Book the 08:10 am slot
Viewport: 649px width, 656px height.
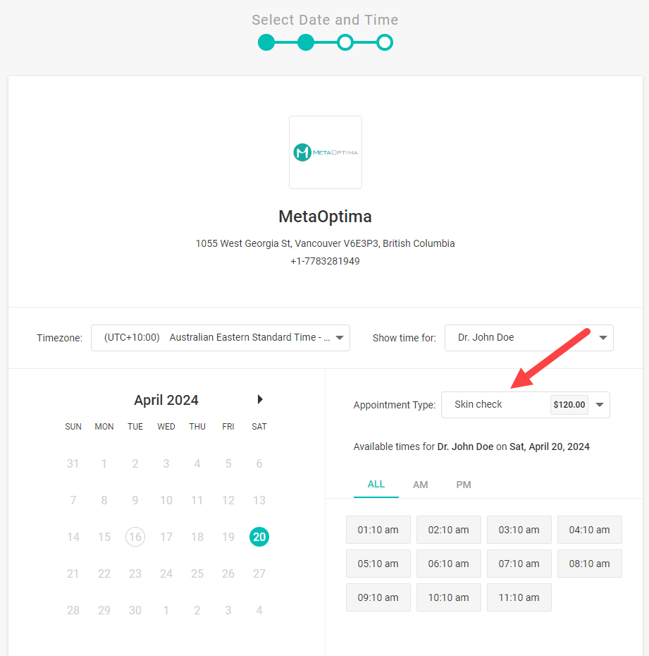590,564
